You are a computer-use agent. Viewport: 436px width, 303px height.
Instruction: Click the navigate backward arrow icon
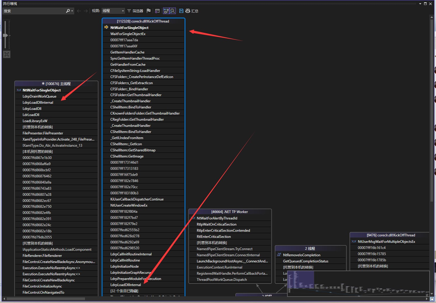pyautogui.click(x=79, y=11)
